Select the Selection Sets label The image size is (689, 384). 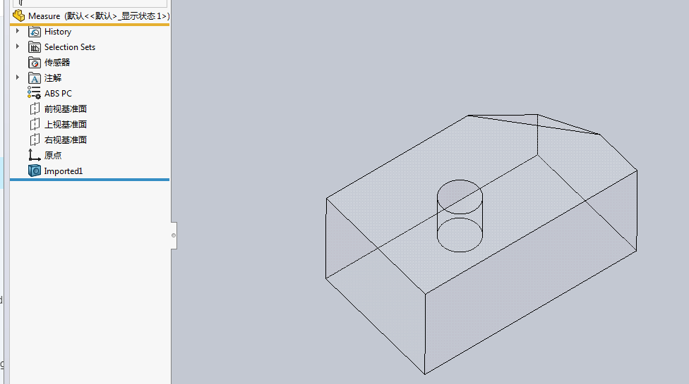(x=70, y=47)
